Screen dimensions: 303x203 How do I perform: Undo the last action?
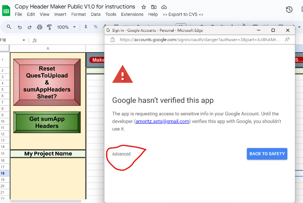[x=20, y=27]
